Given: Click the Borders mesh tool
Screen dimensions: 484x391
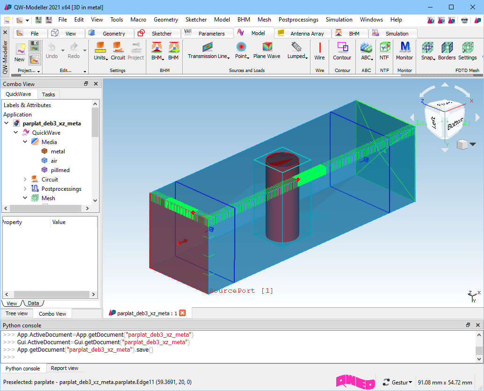Looking at the screenshot, I should tap(447, 51).
